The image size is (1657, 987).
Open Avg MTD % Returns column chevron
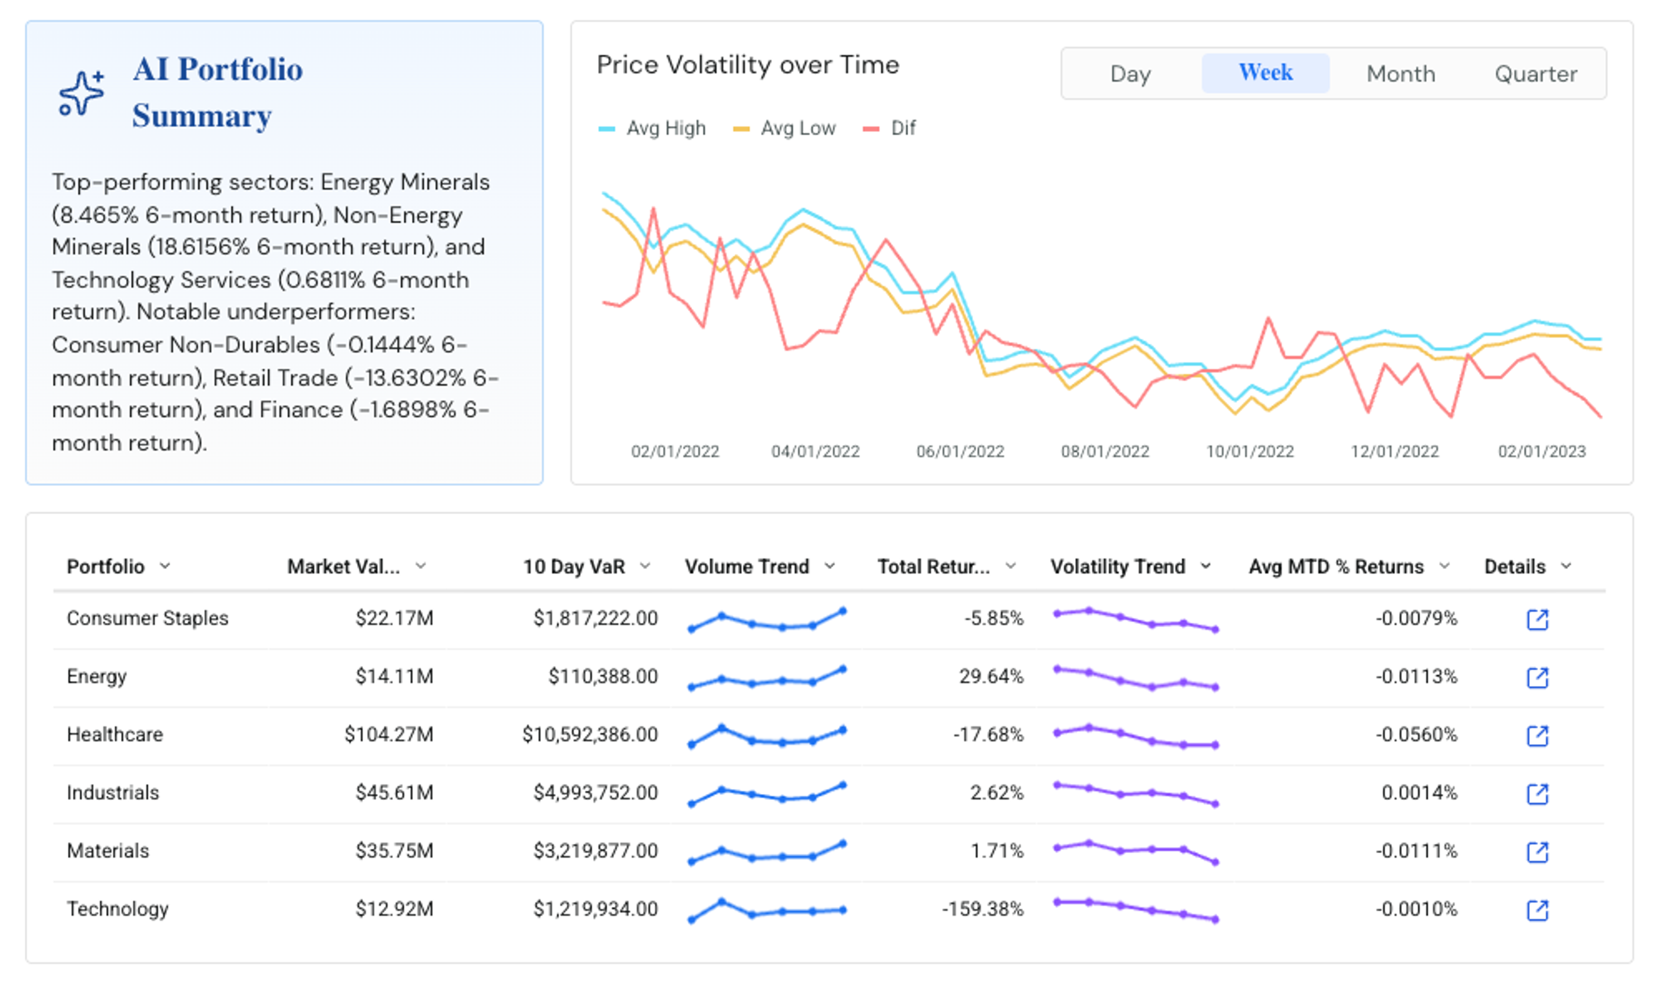tap(1444, 566)
